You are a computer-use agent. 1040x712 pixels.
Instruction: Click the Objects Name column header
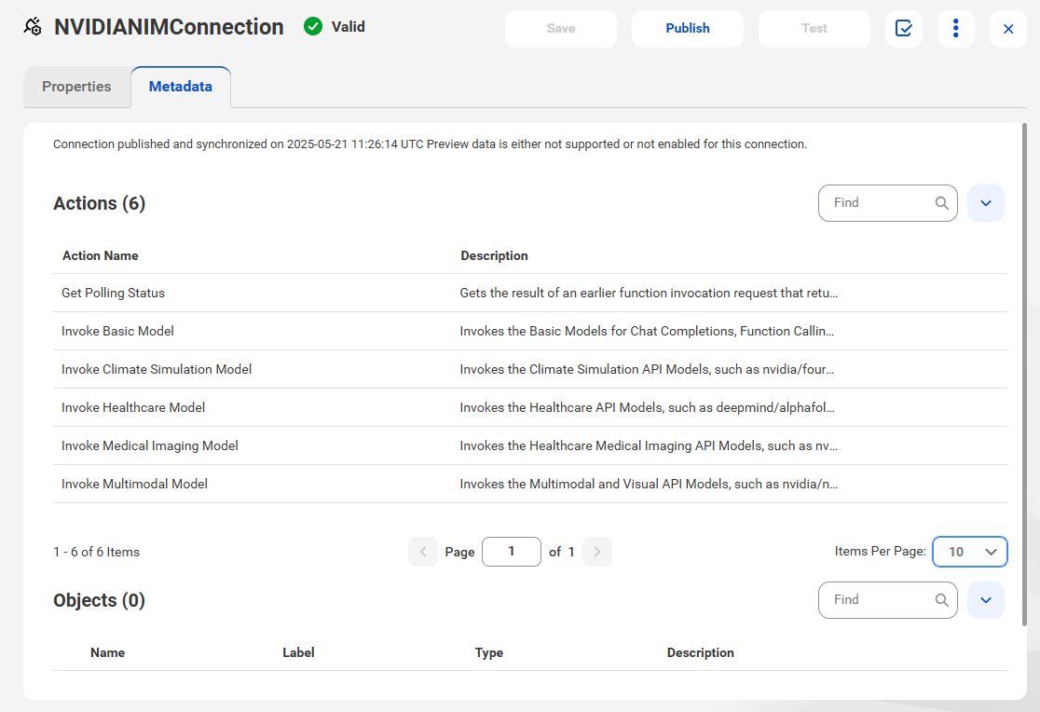click(x=107, y=652)
